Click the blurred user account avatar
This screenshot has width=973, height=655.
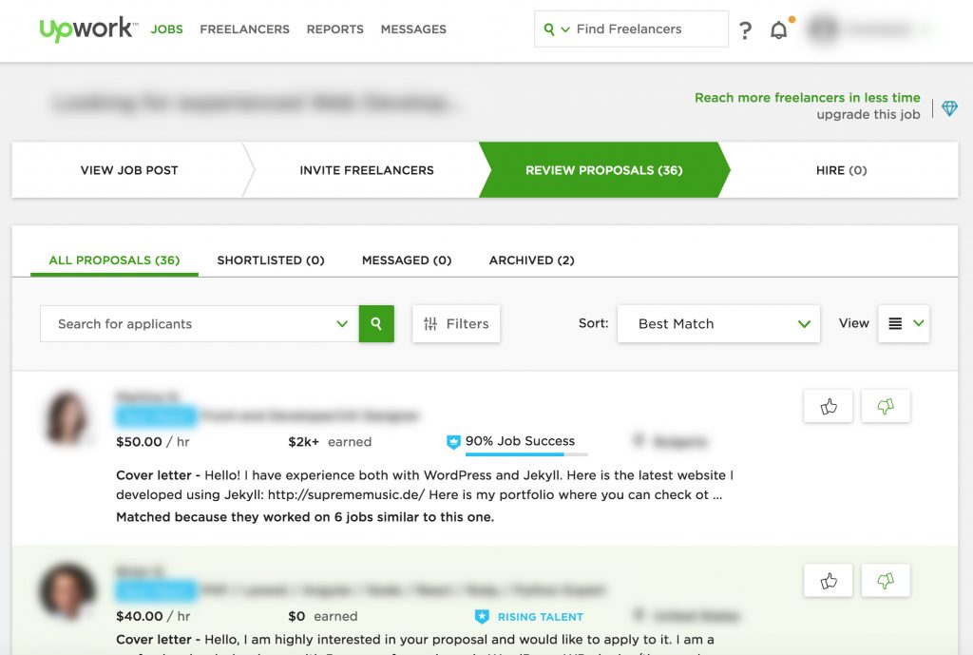click(x=824, y=29)
